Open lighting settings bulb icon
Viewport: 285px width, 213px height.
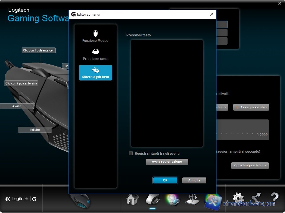coord(172,199)
